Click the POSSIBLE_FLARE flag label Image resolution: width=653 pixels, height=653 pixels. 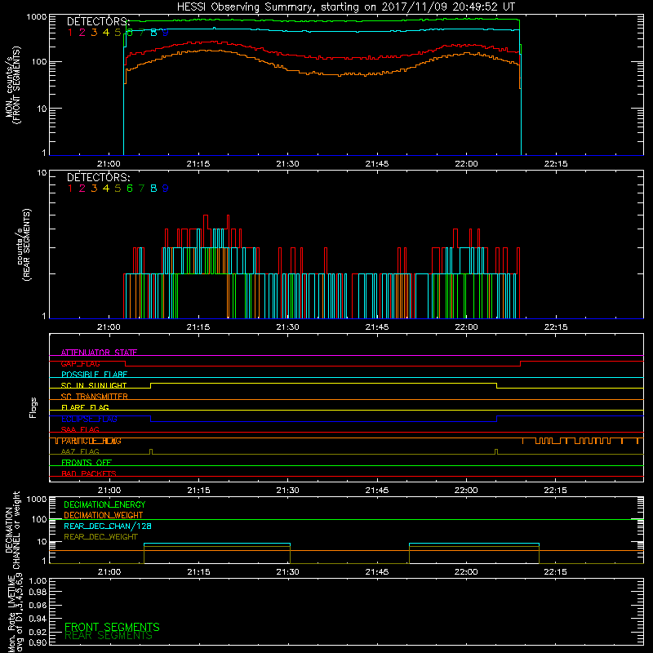(x=94, y=375)
